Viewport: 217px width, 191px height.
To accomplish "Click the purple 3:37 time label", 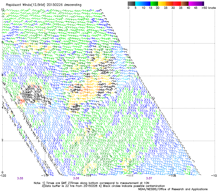I will pyautogui.click(x=149, y=178).
